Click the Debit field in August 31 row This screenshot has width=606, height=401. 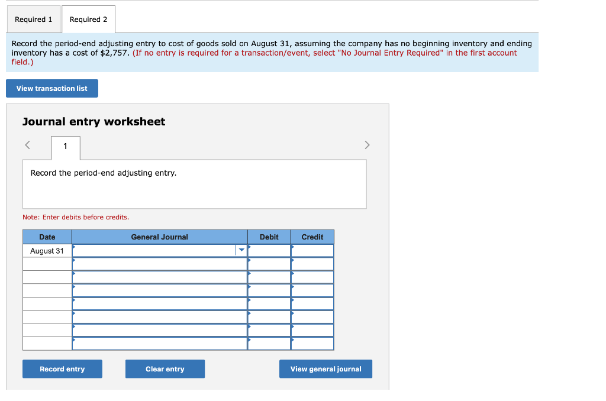269,250
